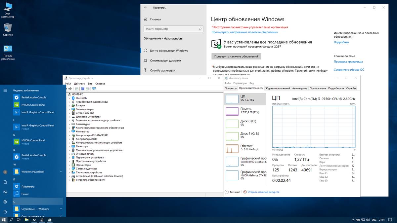Click Проверить наличие обновлений button
This screenshot has height=223, width=397.
(236, 56)
